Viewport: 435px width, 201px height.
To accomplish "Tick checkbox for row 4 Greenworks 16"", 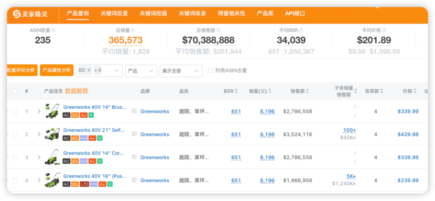I will [x=15, y=181].
